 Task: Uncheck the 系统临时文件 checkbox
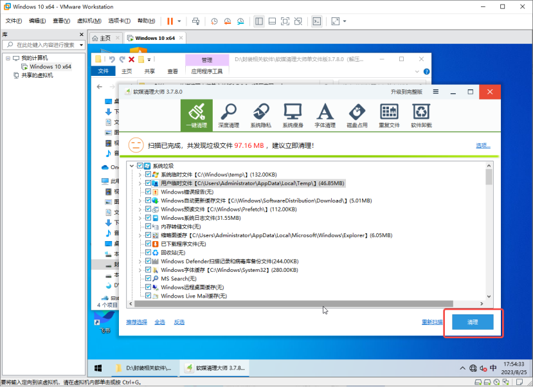(x=149, y=174)
